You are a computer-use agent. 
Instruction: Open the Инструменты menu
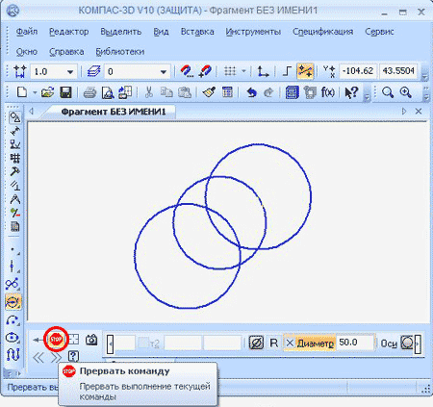[253, 32]
